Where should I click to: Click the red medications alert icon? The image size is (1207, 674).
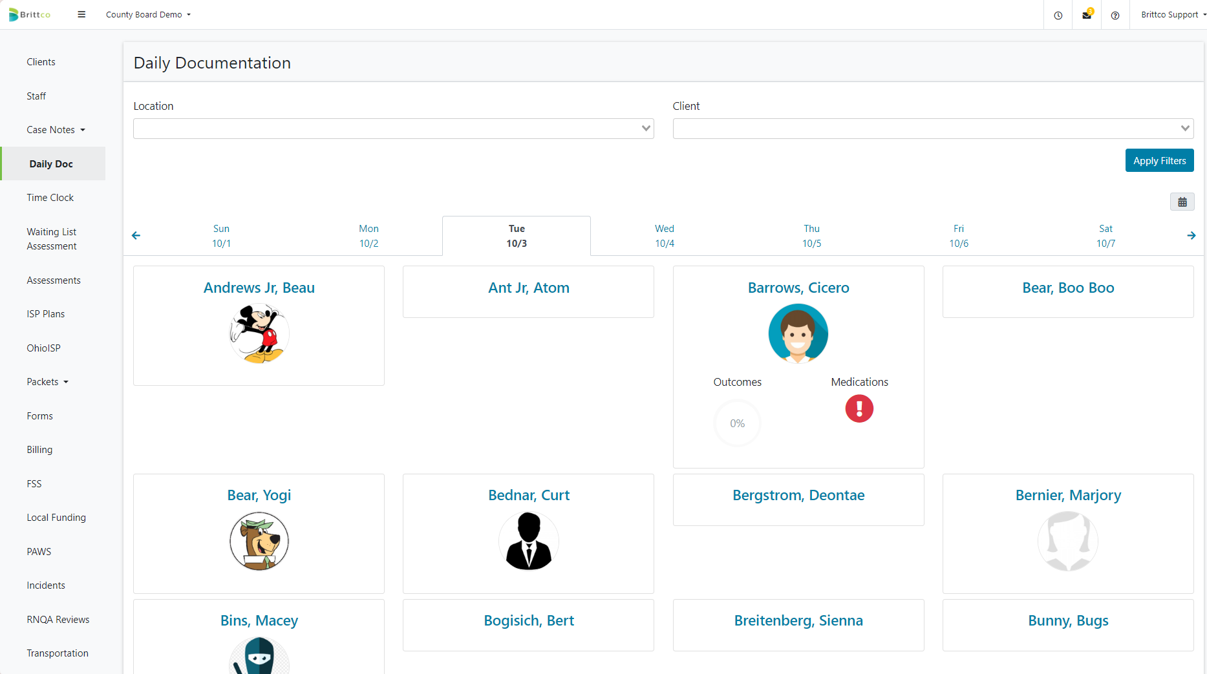[859, 408]
